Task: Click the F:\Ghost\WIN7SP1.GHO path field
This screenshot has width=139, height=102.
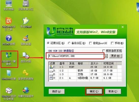Action: [76, 56]
